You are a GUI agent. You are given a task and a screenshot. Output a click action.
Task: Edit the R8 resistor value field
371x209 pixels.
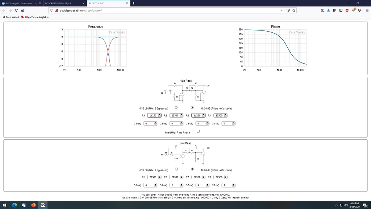coord(220,177)
